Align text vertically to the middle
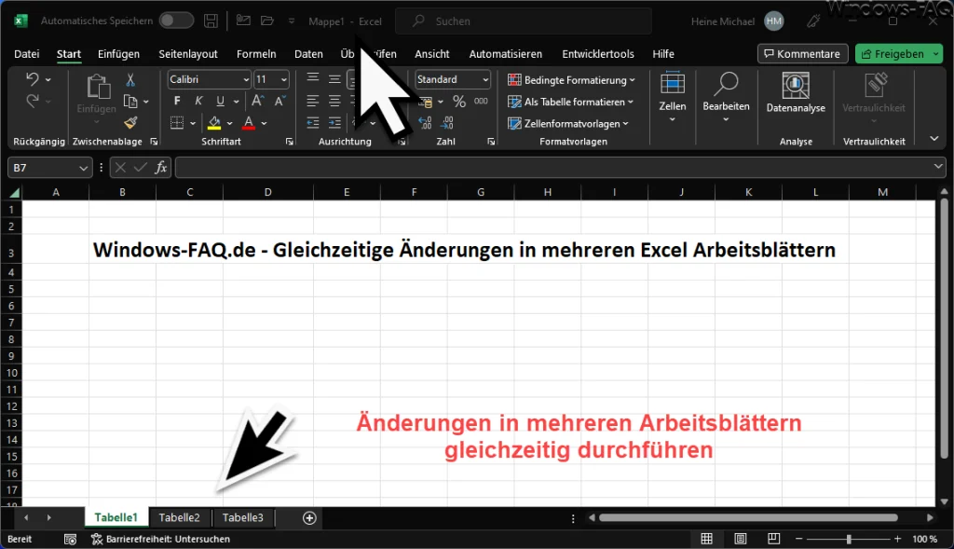 [x=334, y=79]
